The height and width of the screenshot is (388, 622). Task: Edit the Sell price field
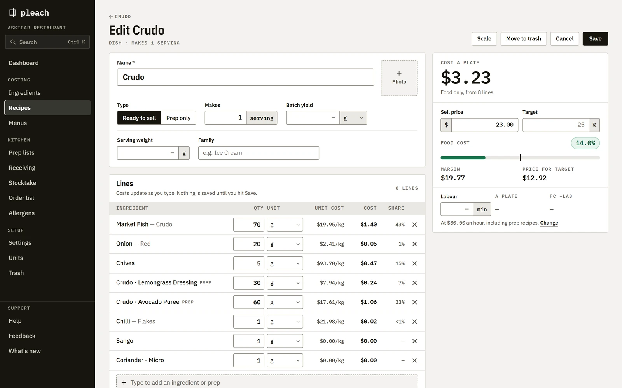click(485, 125)
